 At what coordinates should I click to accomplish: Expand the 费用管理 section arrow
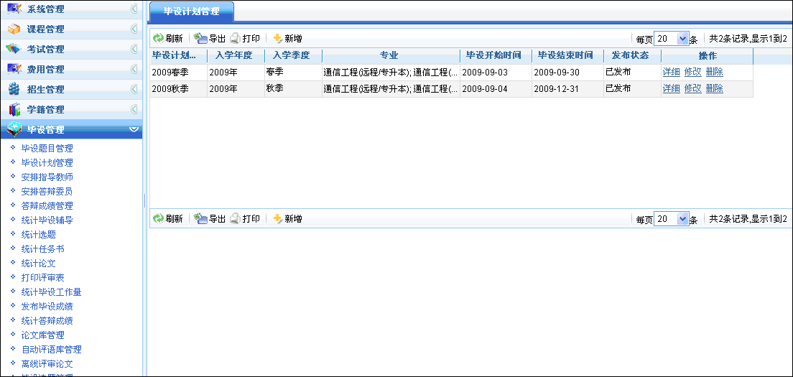134,70
